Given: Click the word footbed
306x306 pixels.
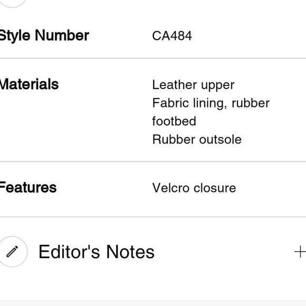Looking at the screenshot, I should [x=174, y=121].
